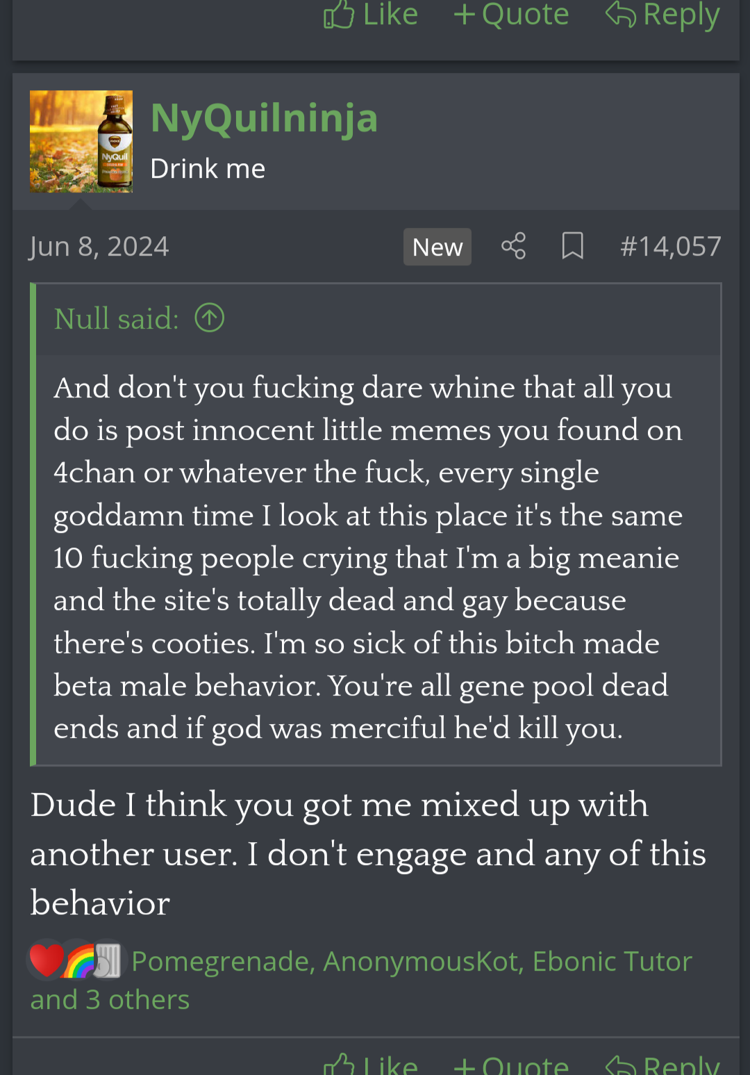
Task: Like the previous post above NyQuilninja
Action: [x=371, y=15]
